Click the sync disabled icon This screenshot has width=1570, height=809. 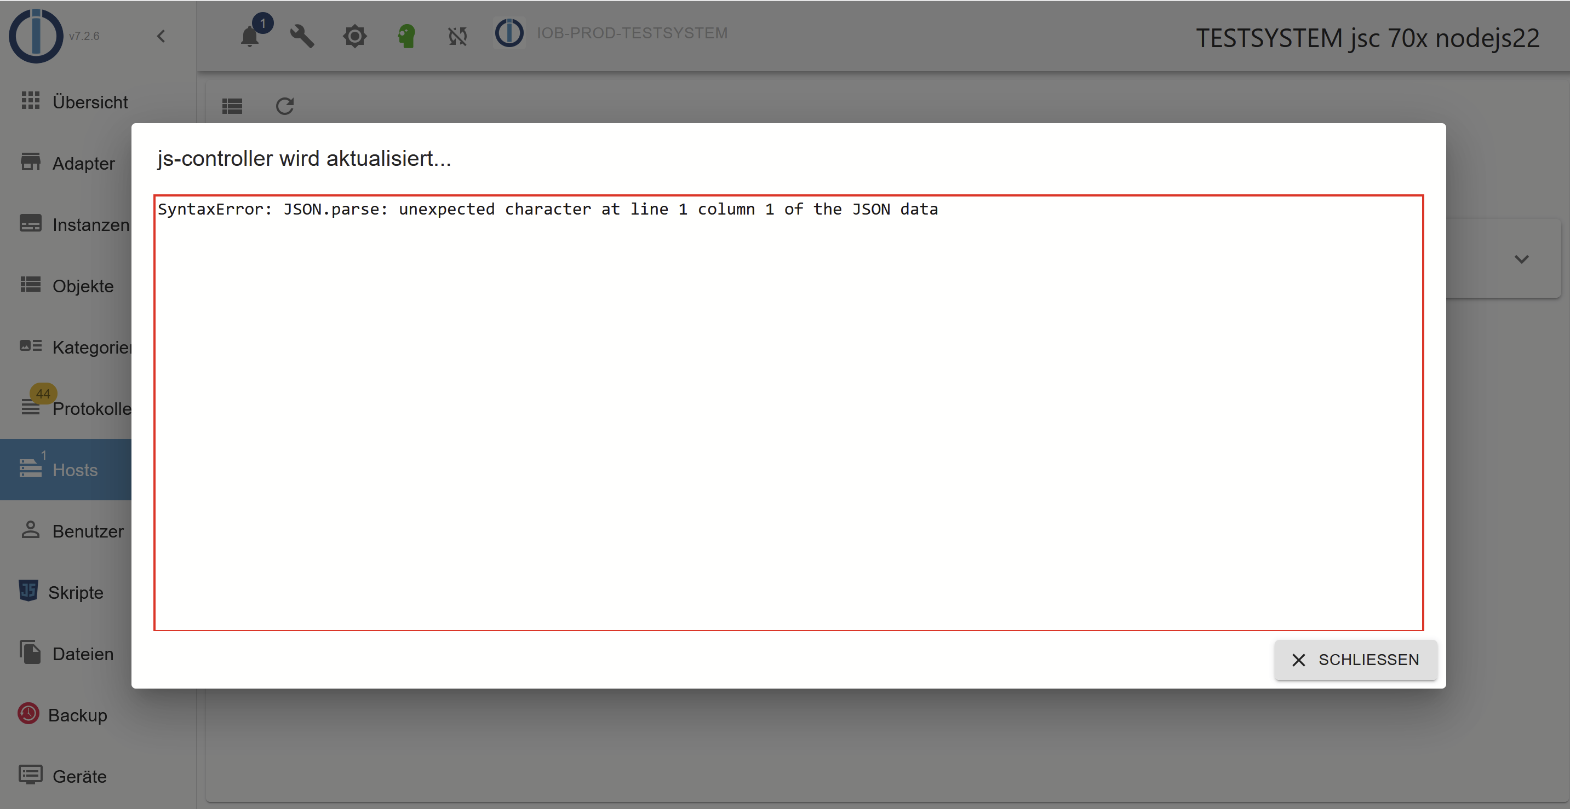click(x=458, y=37)
